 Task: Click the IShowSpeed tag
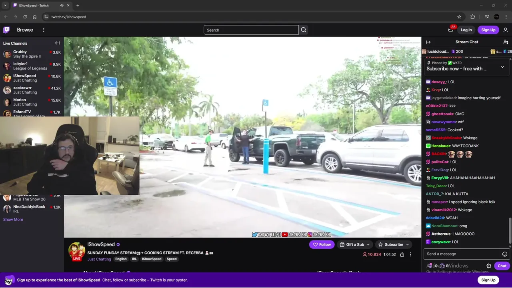coord(152,259)
